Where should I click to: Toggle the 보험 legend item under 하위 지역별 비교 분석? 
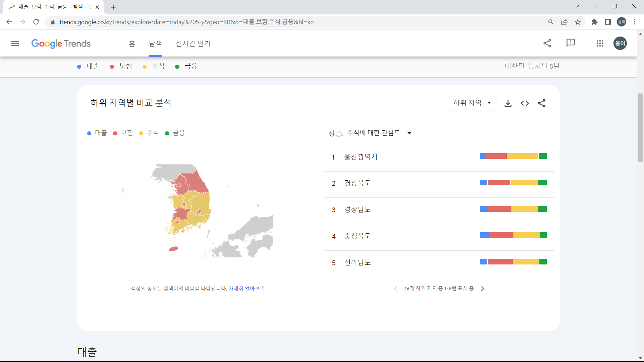coord(123,133)
